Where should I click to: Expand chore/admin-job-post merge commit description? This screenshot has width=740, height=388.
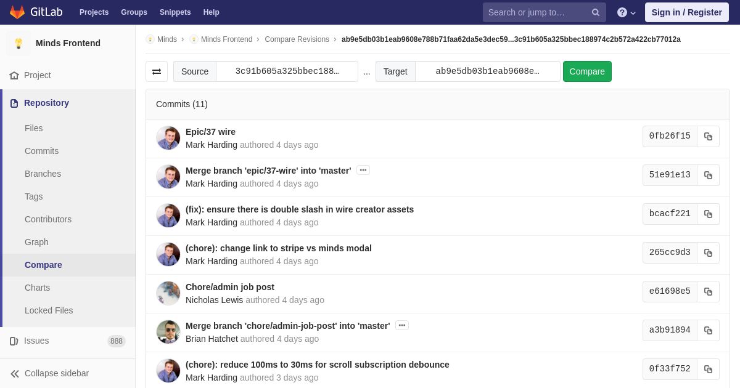click(x=402, y=326)
